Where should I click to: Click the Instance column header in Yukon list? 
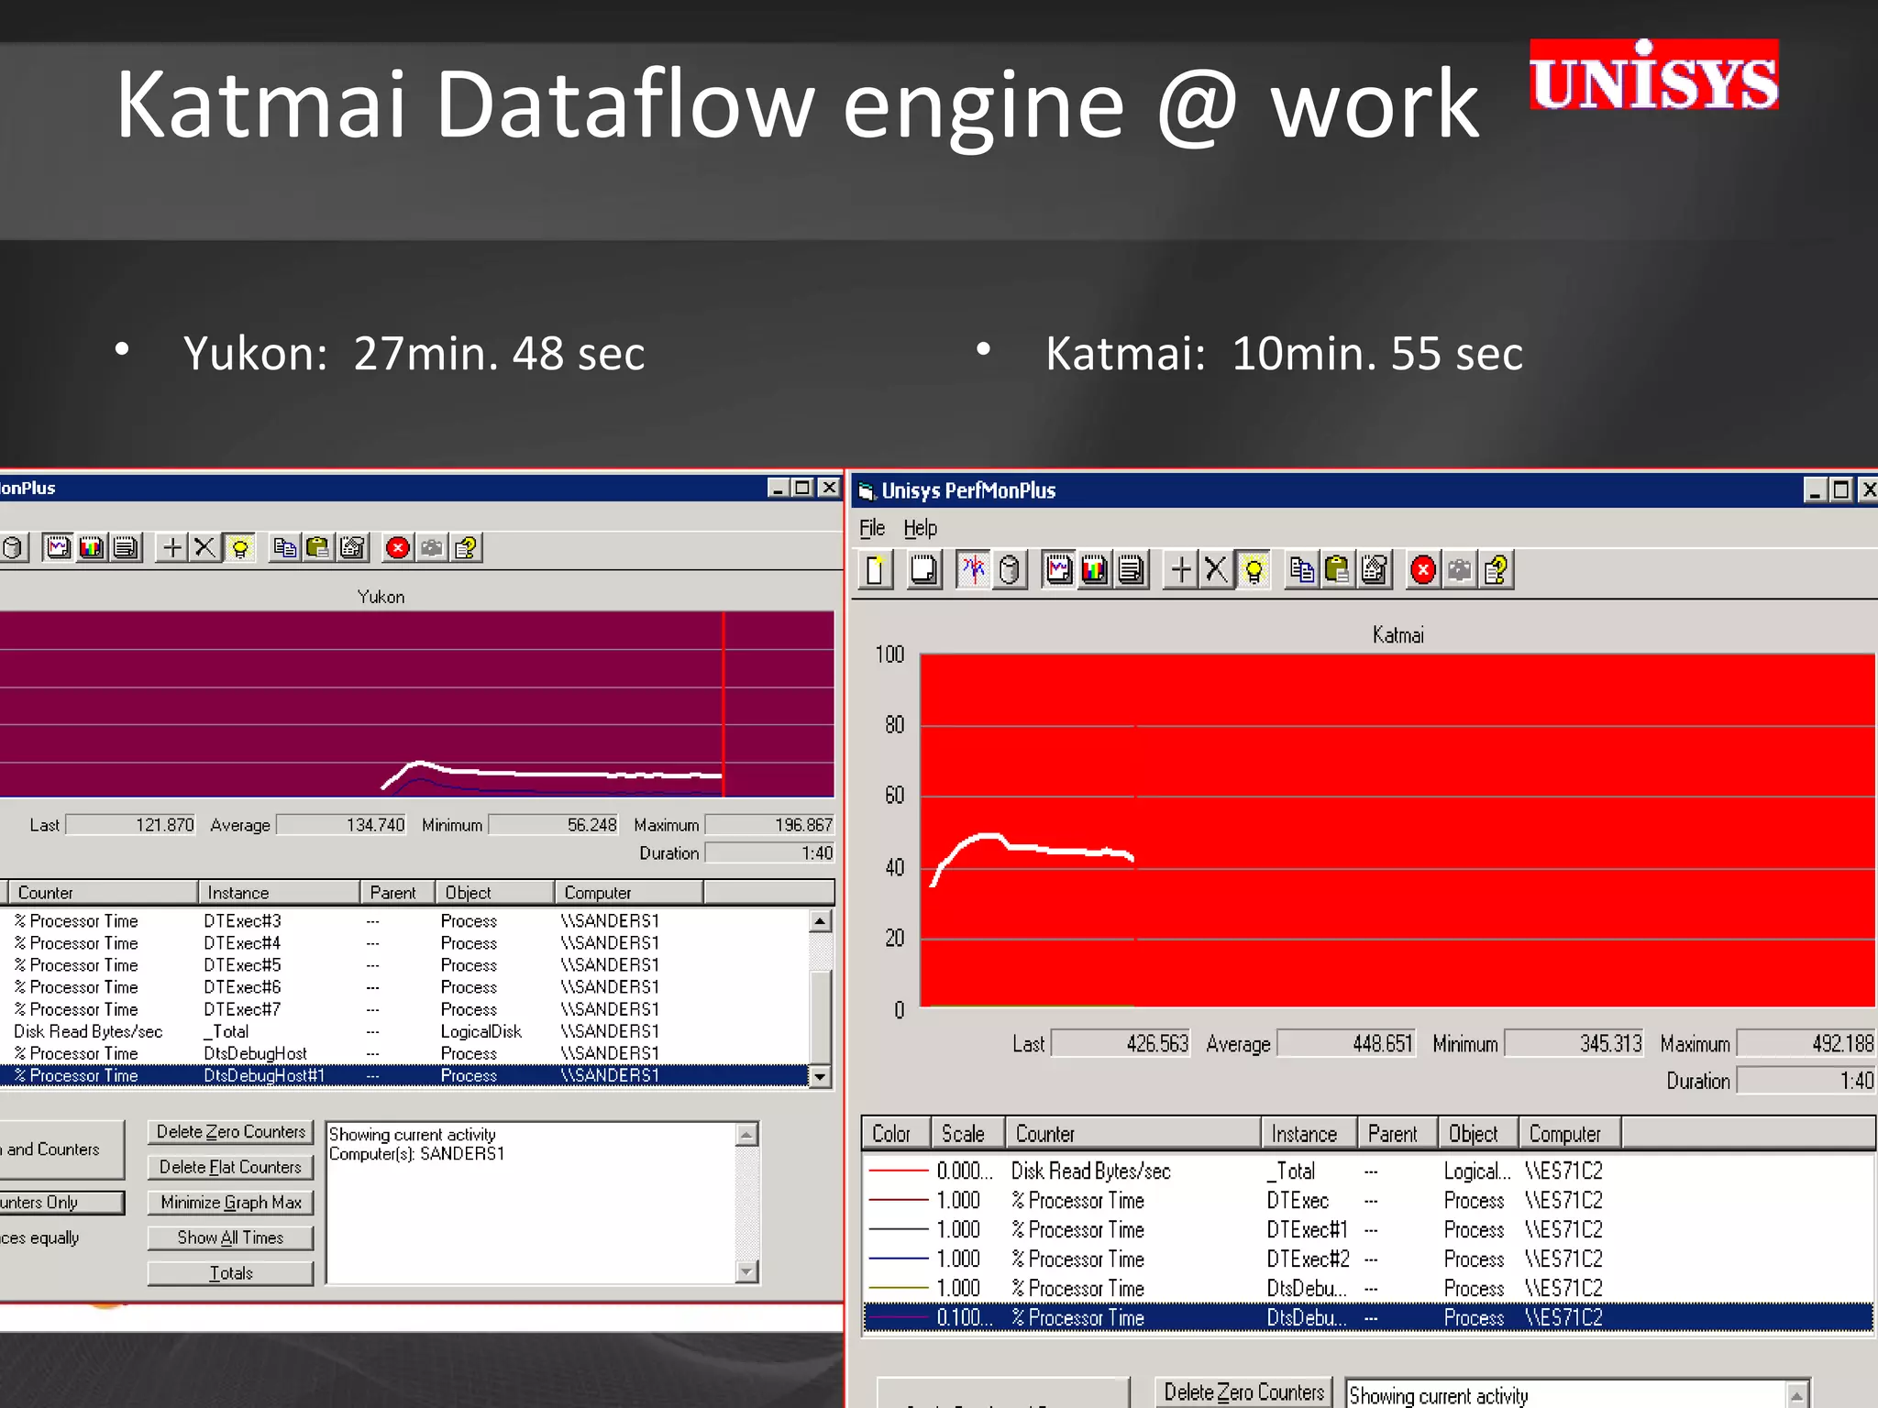pyautogui.click(x=279, y=893)
